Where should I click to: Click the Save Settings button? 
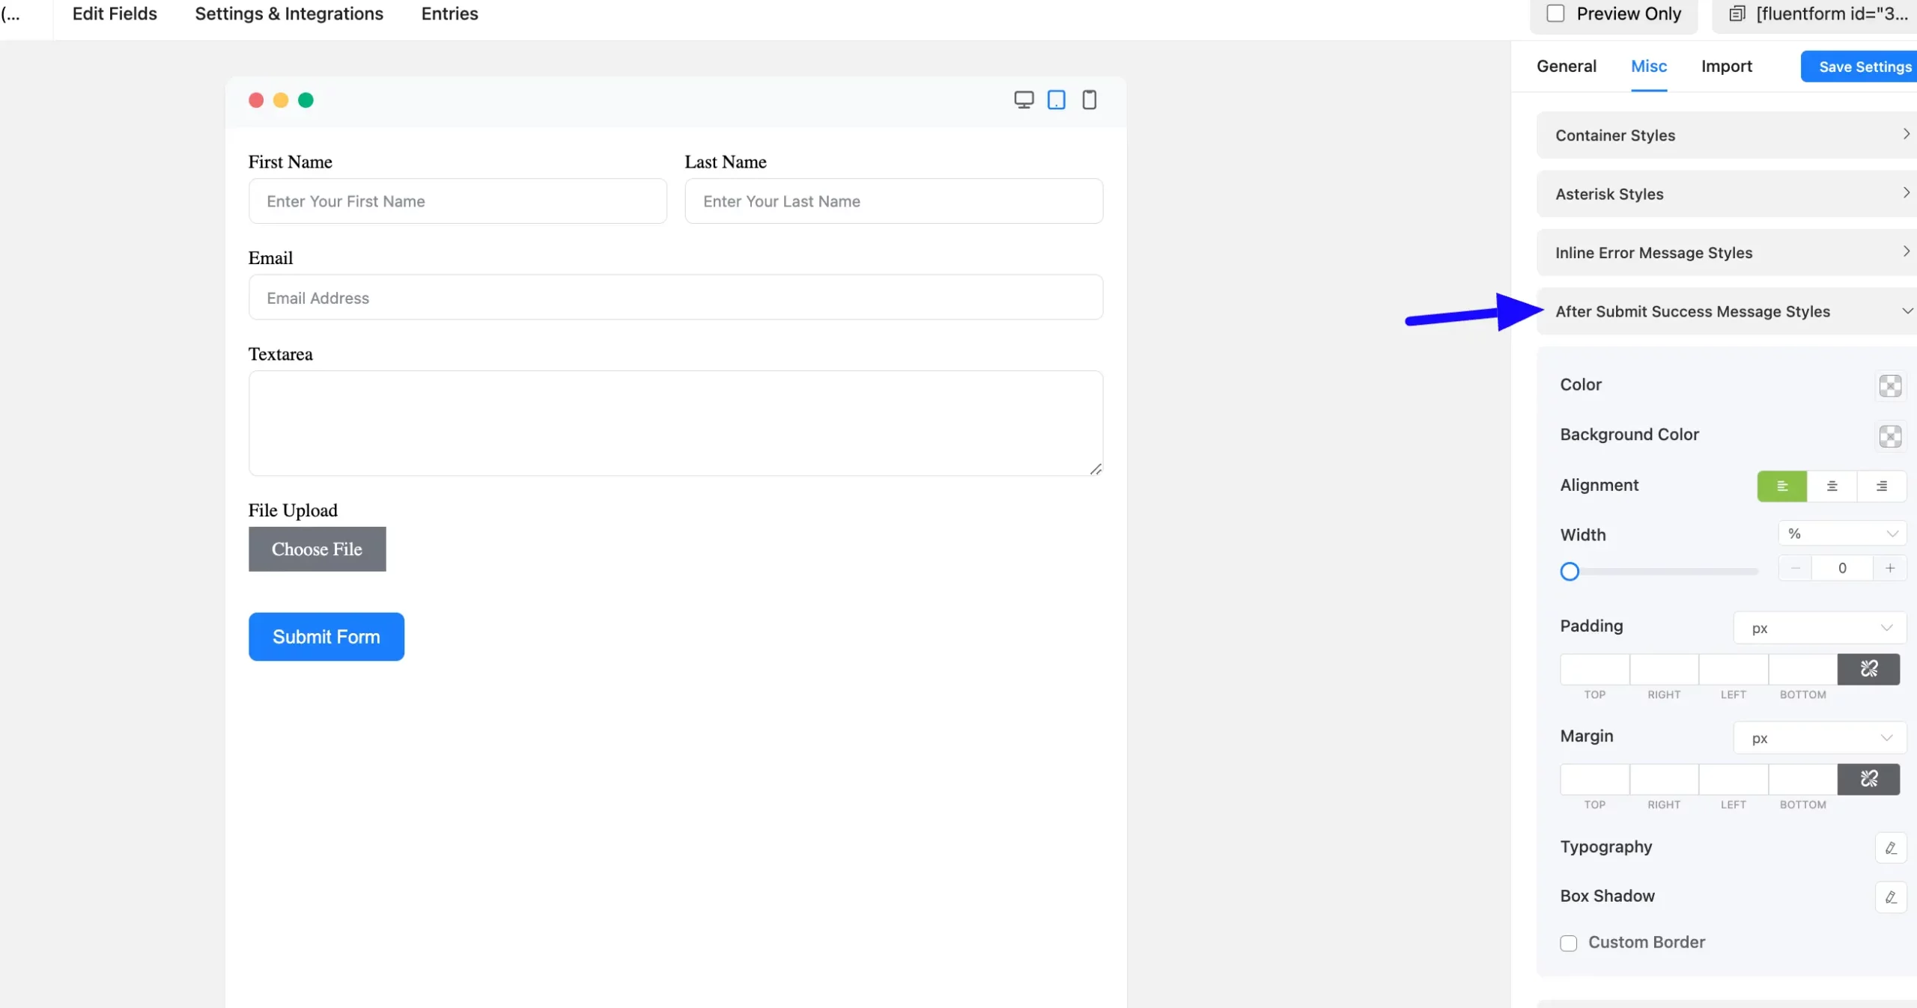[x=1864, y=67]
